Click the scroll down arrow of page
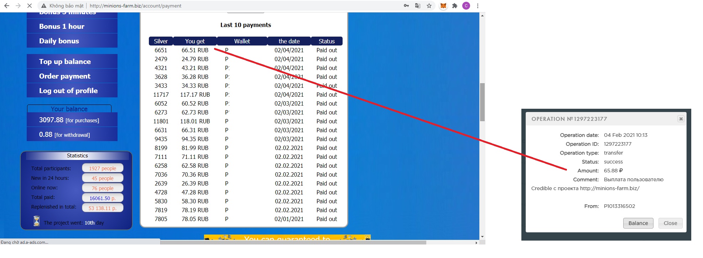The height and width of the screenshot is (258, 703). pyautogui.click(x=483, y=237)
